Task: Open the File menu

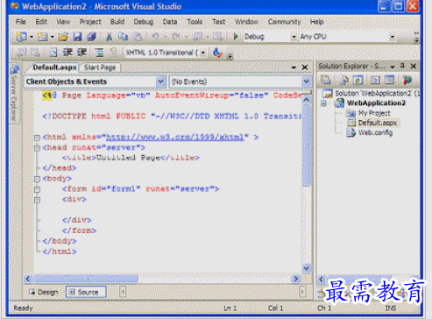Action: tap(20, 22)
